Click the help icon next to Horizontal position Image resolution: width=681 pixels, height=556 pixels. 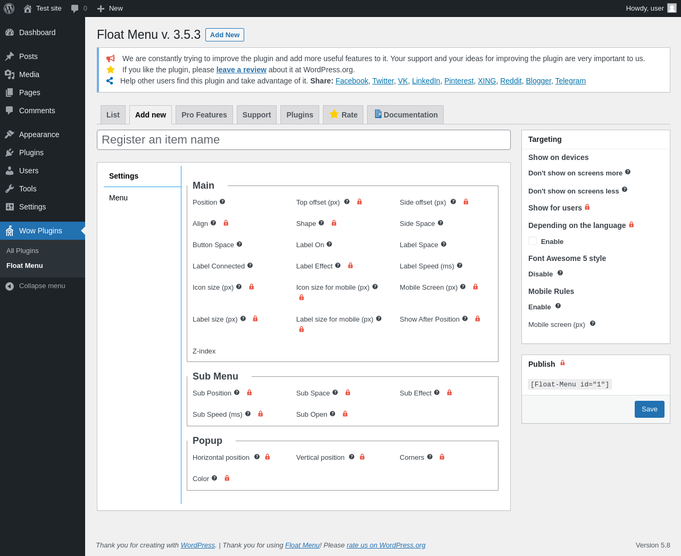tap(257, 457)
